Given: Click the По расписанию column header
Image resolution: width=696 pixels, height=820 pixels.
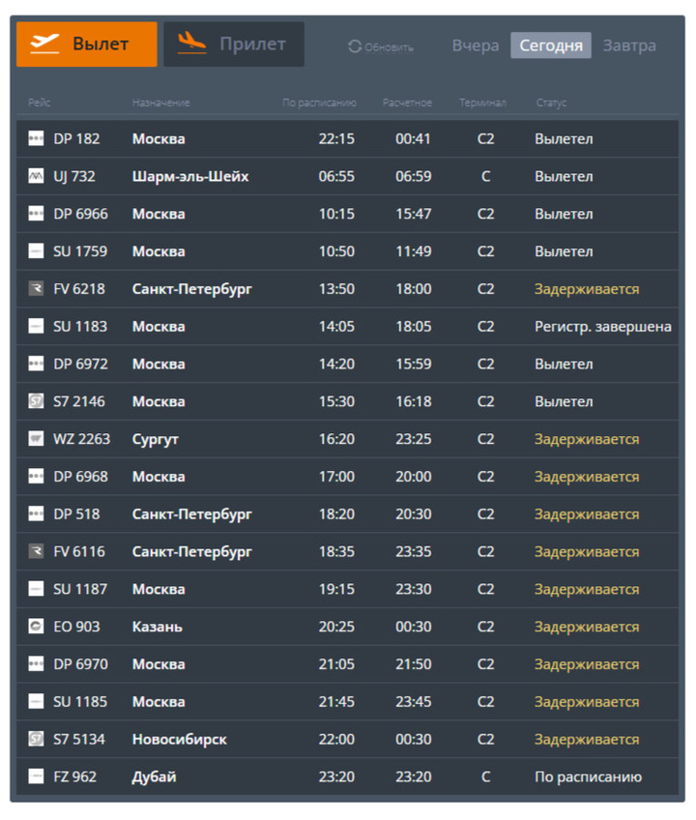Looking at the screenshot, I should (x=319, y=102).
